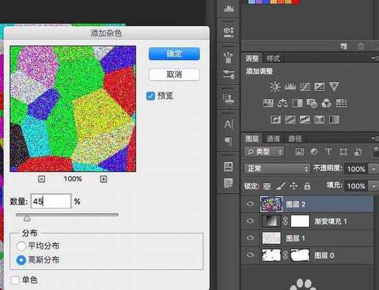The width and height of the screenshot is (379, 290).
Task: Toggle the 预览 preview checkbox
Action: tap(150, 96)
